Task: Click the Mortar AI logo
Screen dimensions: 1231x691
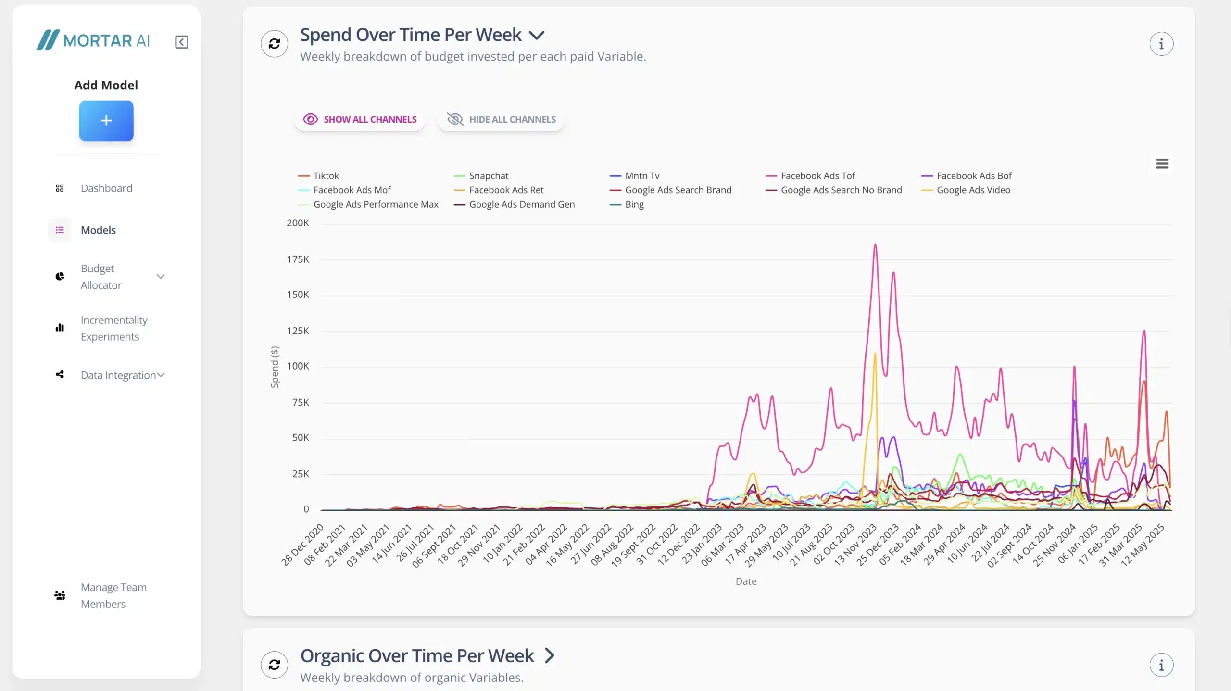Action: pos(93,40)
